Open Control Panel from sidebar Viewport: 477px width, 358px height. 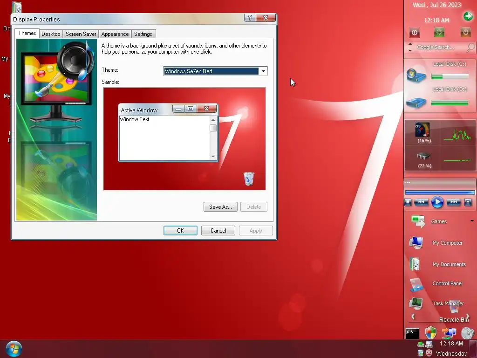(436, 283)
